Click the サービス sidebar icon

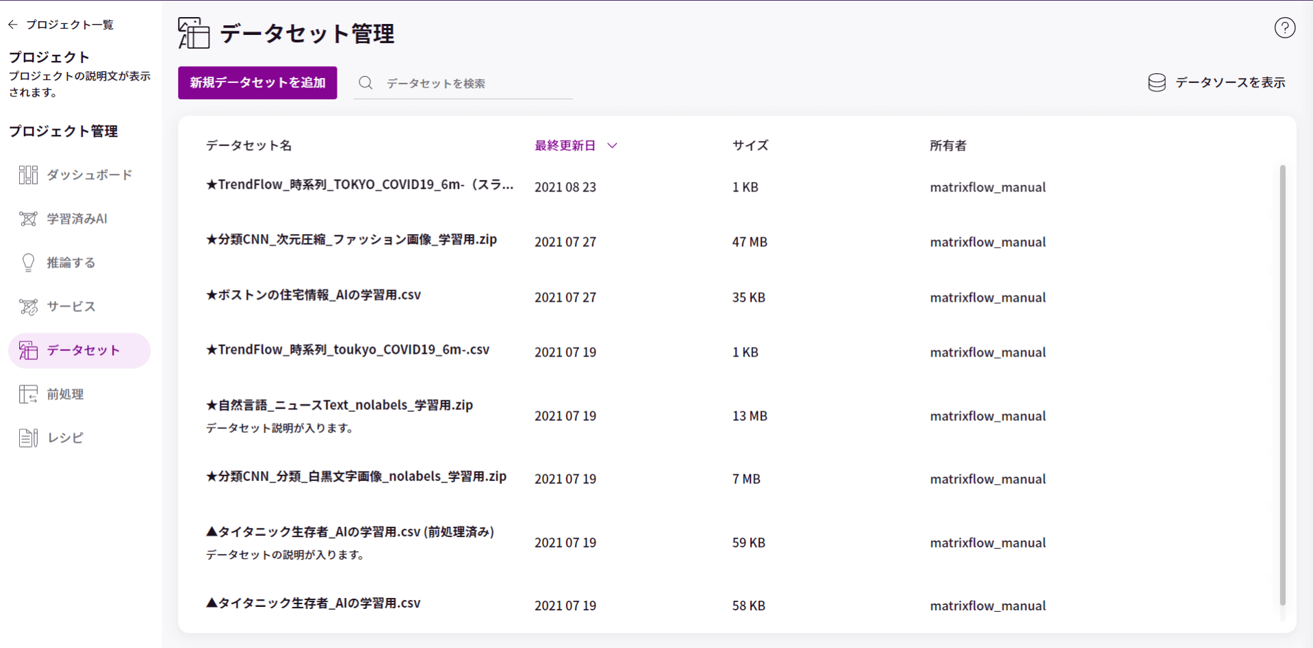coord(28,307)
